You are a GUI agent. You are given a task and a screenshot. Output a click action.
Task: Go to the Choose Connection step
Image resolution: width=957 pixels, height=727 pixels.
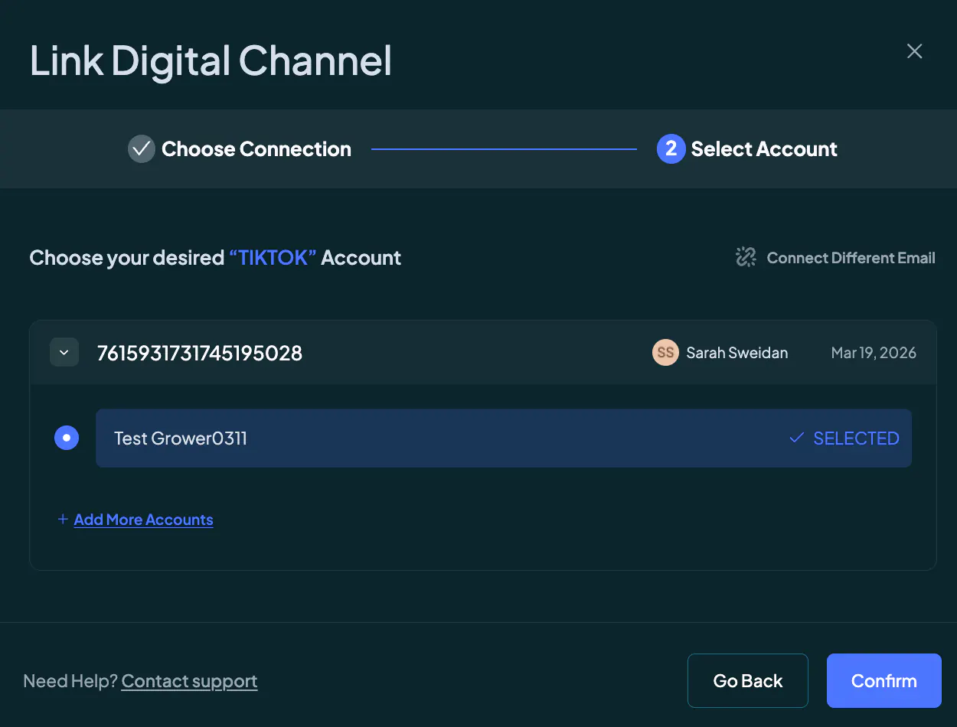click(x=240, y=149)
